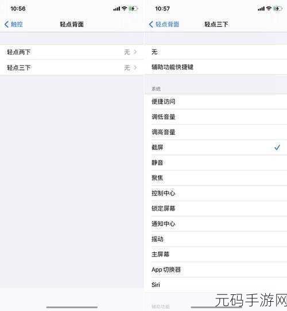Image resolution: width=287 pixels, height=311 pixels.
Task: Select 辅助功能快捷键 option
Action: tap(216, 67)
